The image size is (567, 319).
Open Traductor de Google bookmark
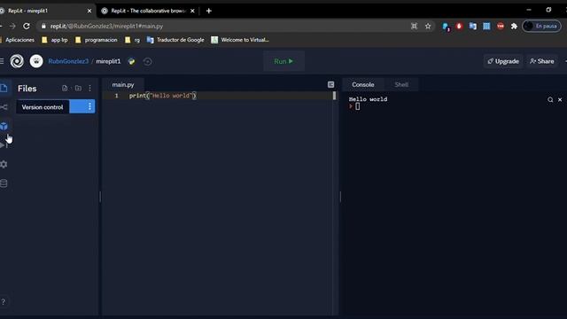175,40
